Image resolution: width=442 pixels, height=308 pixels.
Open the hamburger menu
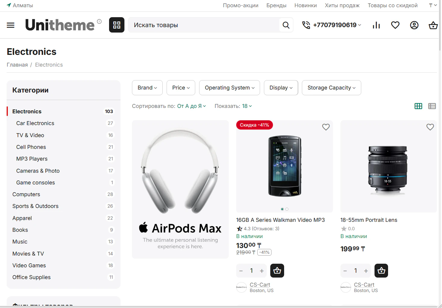pos(11,25)
